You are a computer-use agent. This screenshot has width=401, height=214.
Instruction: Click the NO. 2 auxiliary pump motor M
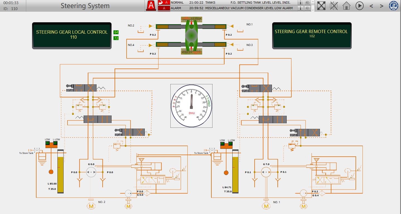(128, 206)
